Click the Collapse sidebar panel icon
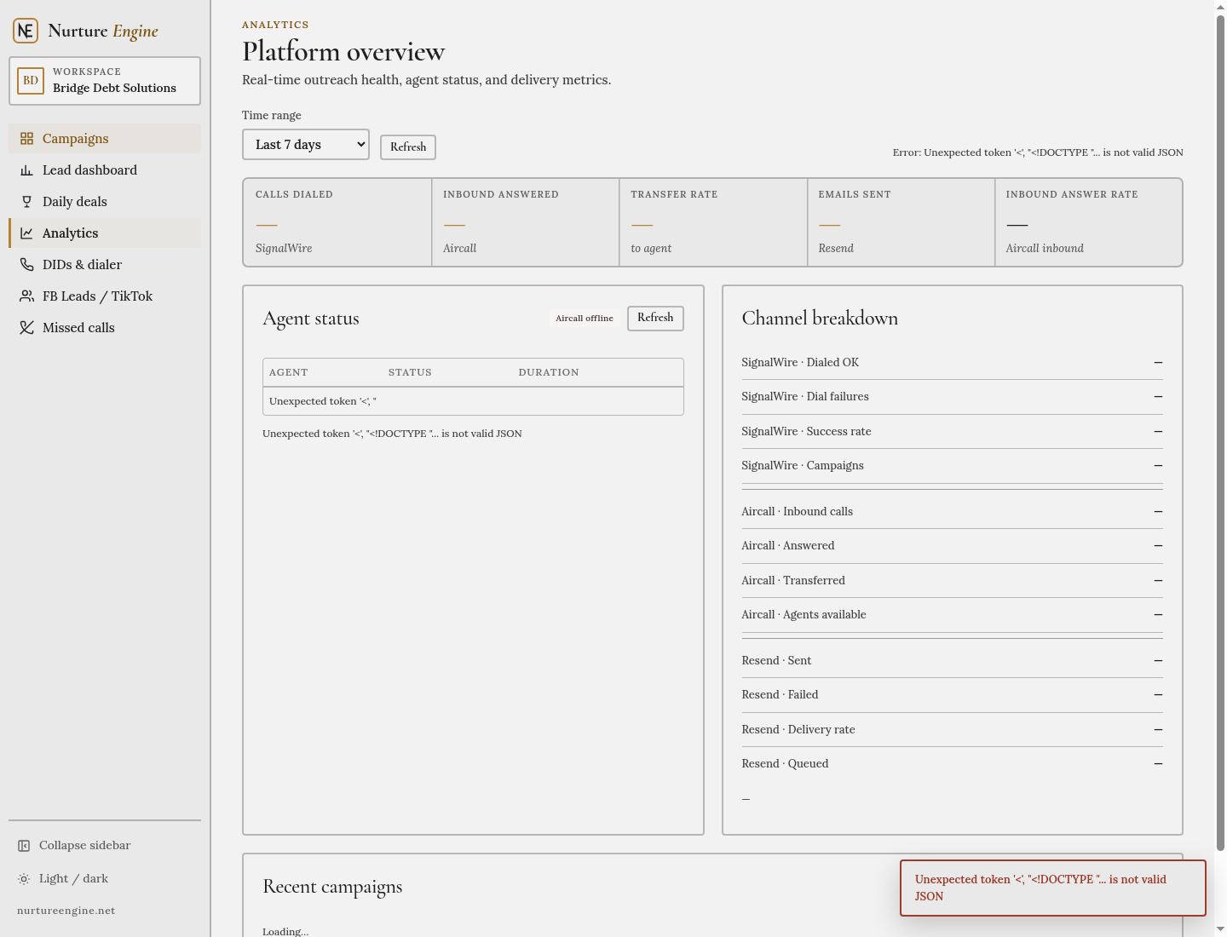Image resolution: width=1227 pixels, height=937 pixels. pyautogui.click(x=24, y=846)
